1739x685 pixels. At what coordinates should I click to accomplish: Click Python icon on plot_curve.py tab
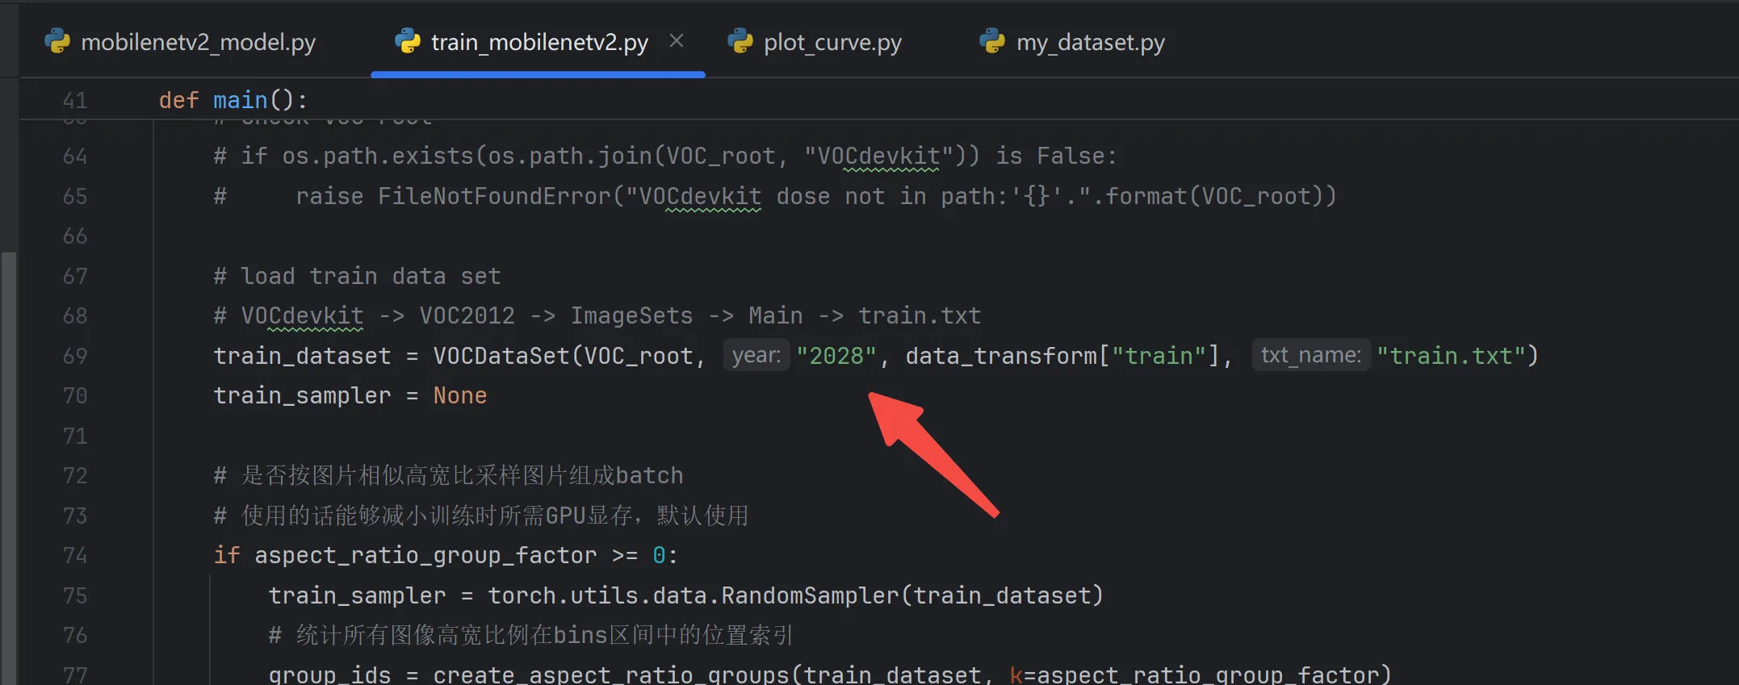click(x=740, y=41)
